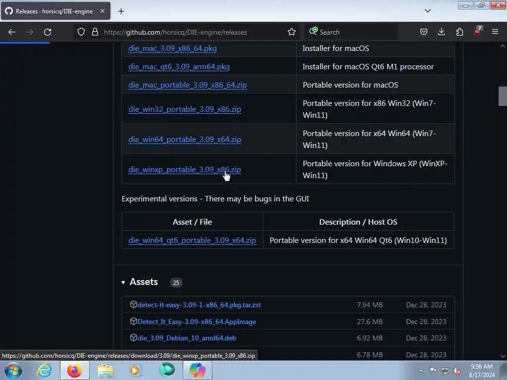Click the browser Back arrow

(12, 32)
